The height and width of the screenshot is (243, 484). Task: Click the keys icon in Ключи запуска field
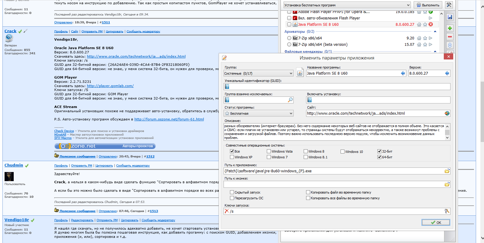point(447,211)
